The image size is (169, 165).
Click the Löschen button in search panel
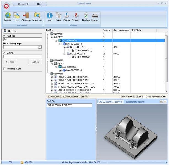[10, 62]
